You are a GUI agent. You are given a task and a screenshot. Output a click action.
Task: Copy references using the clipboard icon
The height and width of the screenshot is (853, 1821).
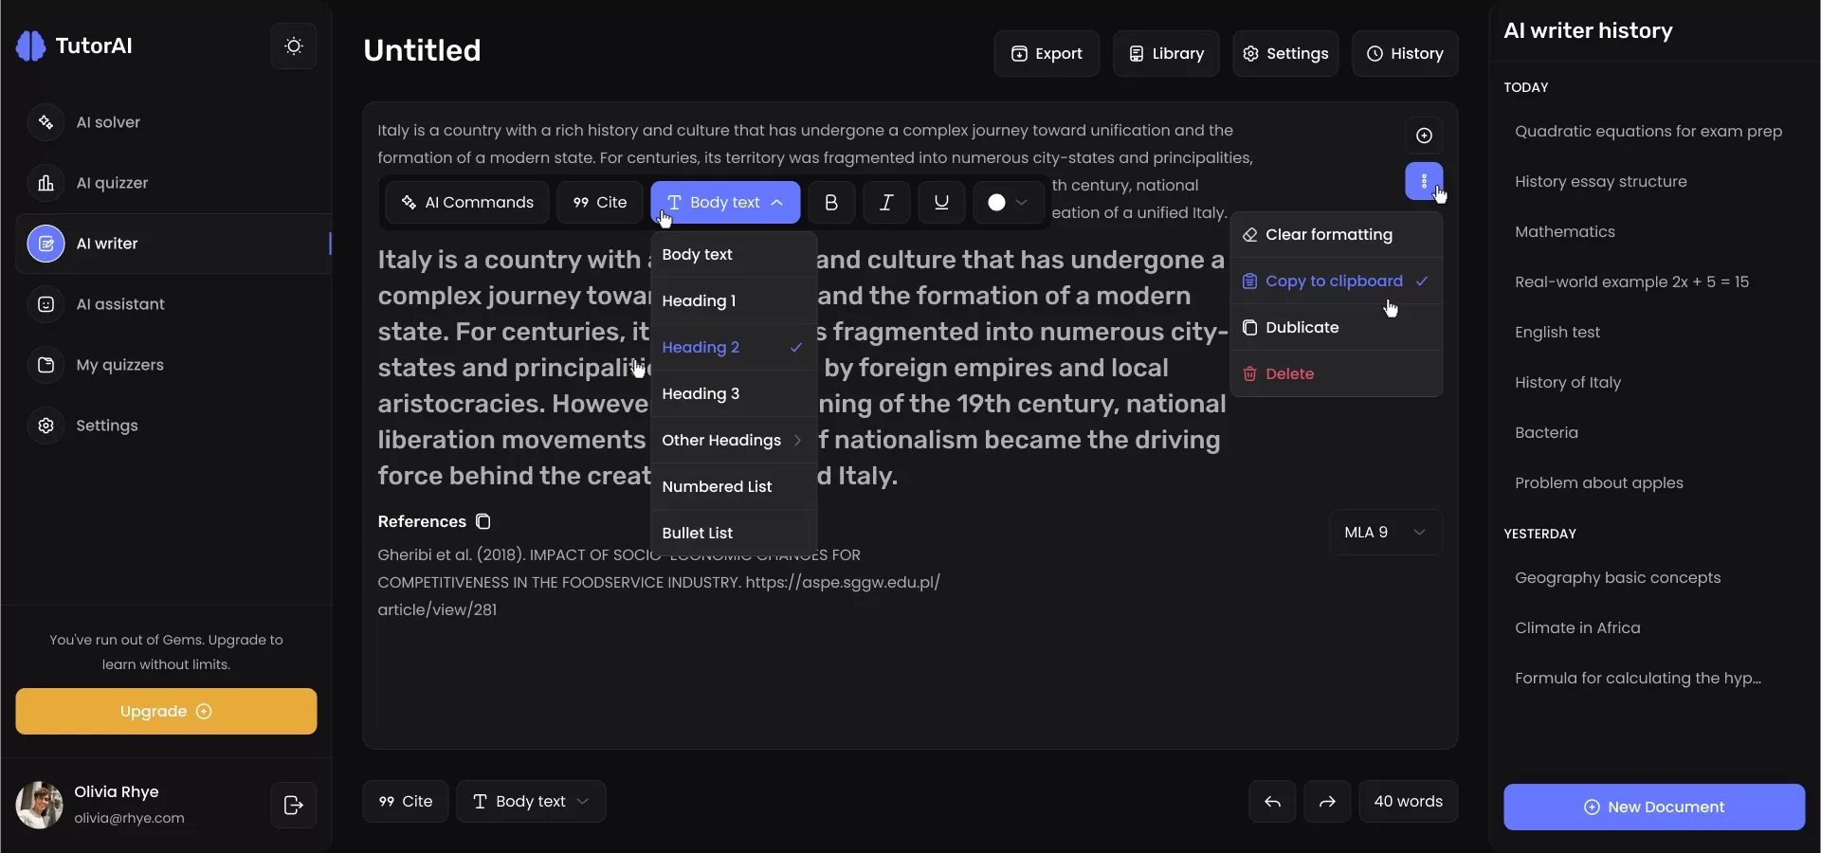click(483, 522)
